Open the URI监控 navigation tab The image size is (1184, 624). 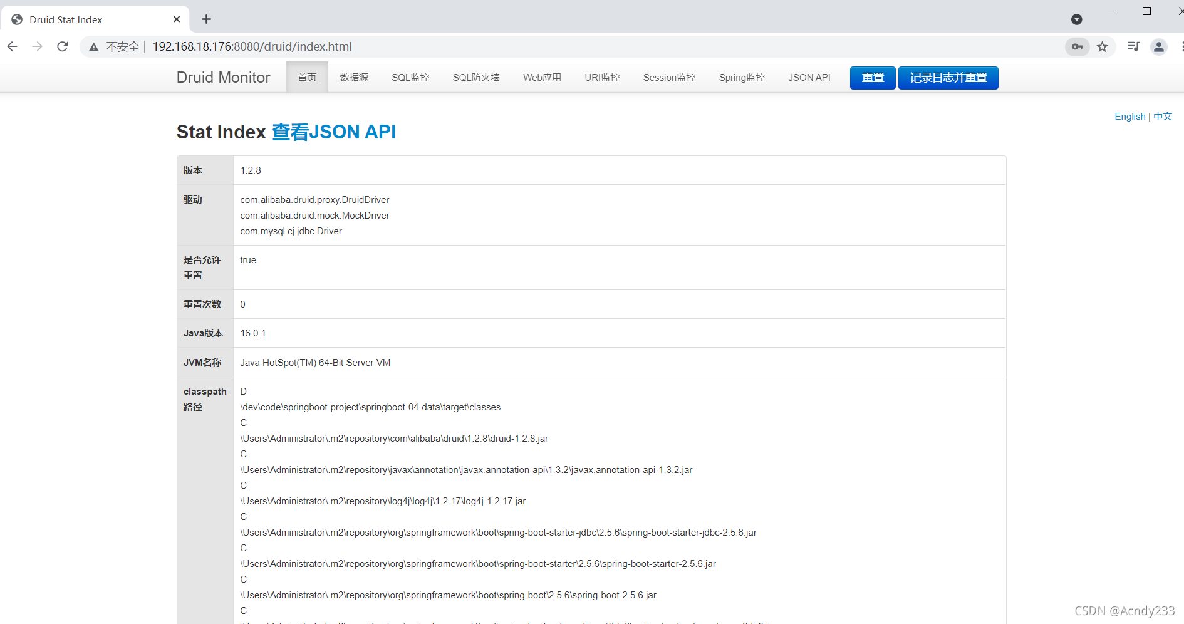(x=602, y=77)
